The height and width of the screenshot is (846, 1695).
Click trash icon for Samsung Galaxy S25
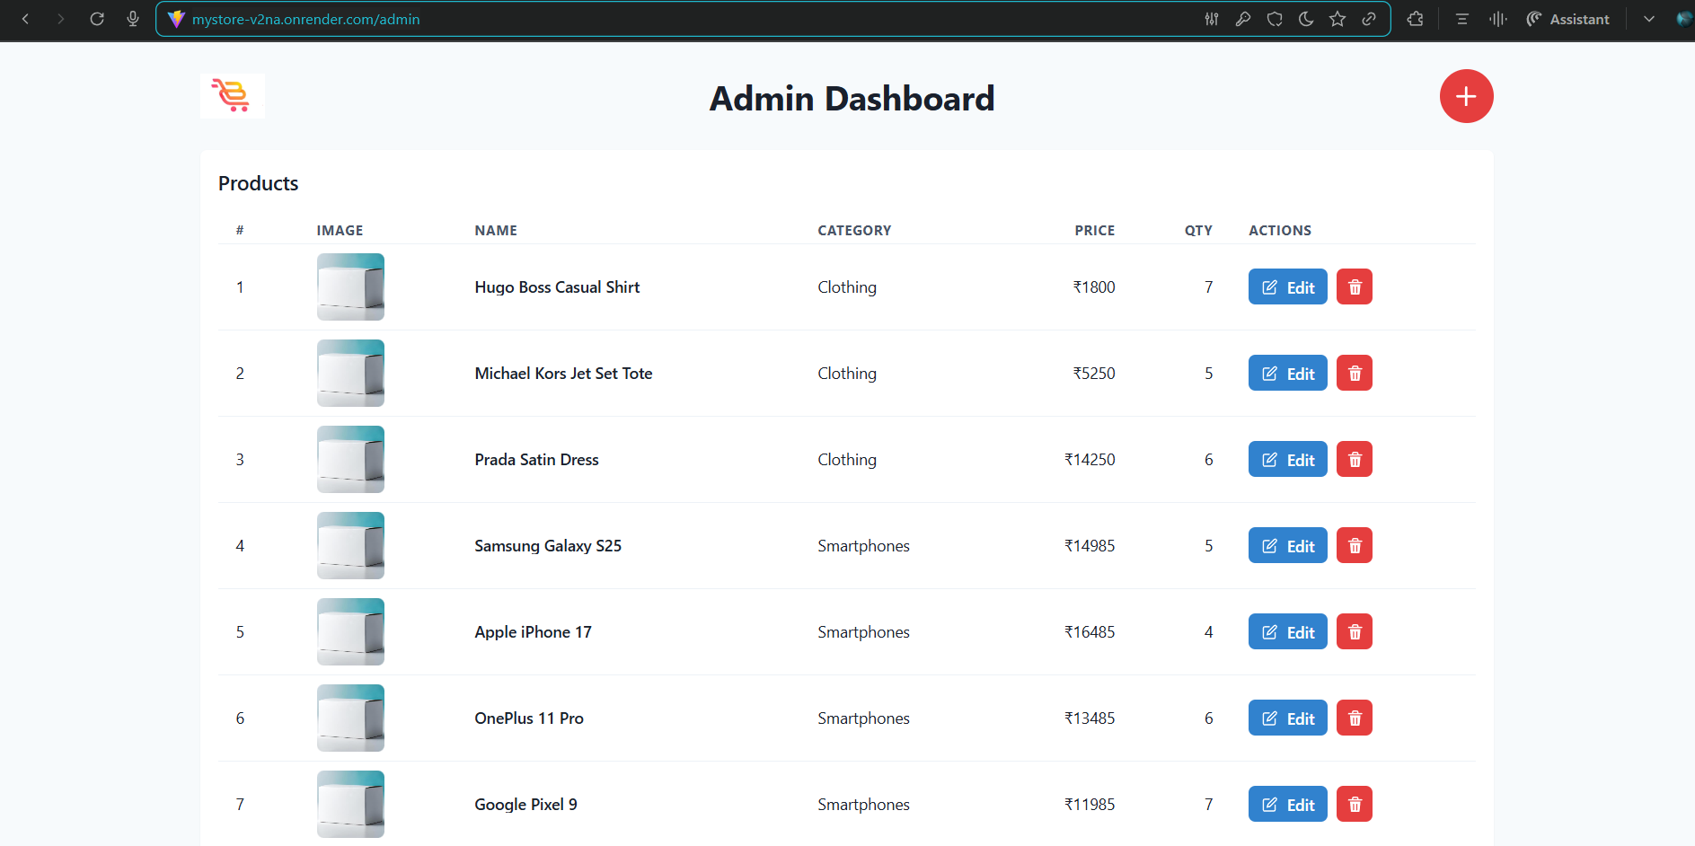1354,546
